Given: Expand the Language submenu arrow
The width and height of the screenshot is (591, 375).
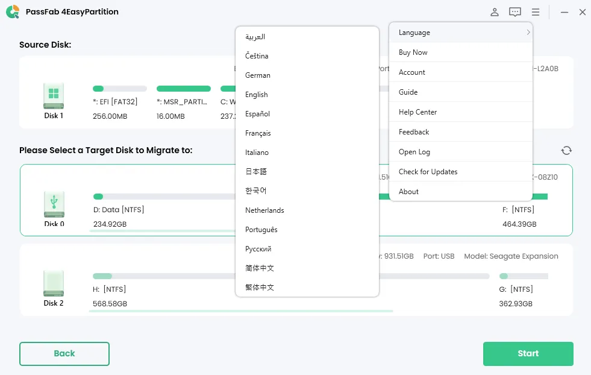Looking at the screenshot, I should (528, 33).
